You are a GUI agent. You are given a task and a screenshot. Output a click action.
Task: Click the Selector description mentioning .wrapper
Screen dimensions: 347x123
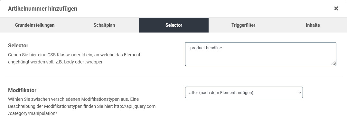pyautogui.click(x=74, y=58)
